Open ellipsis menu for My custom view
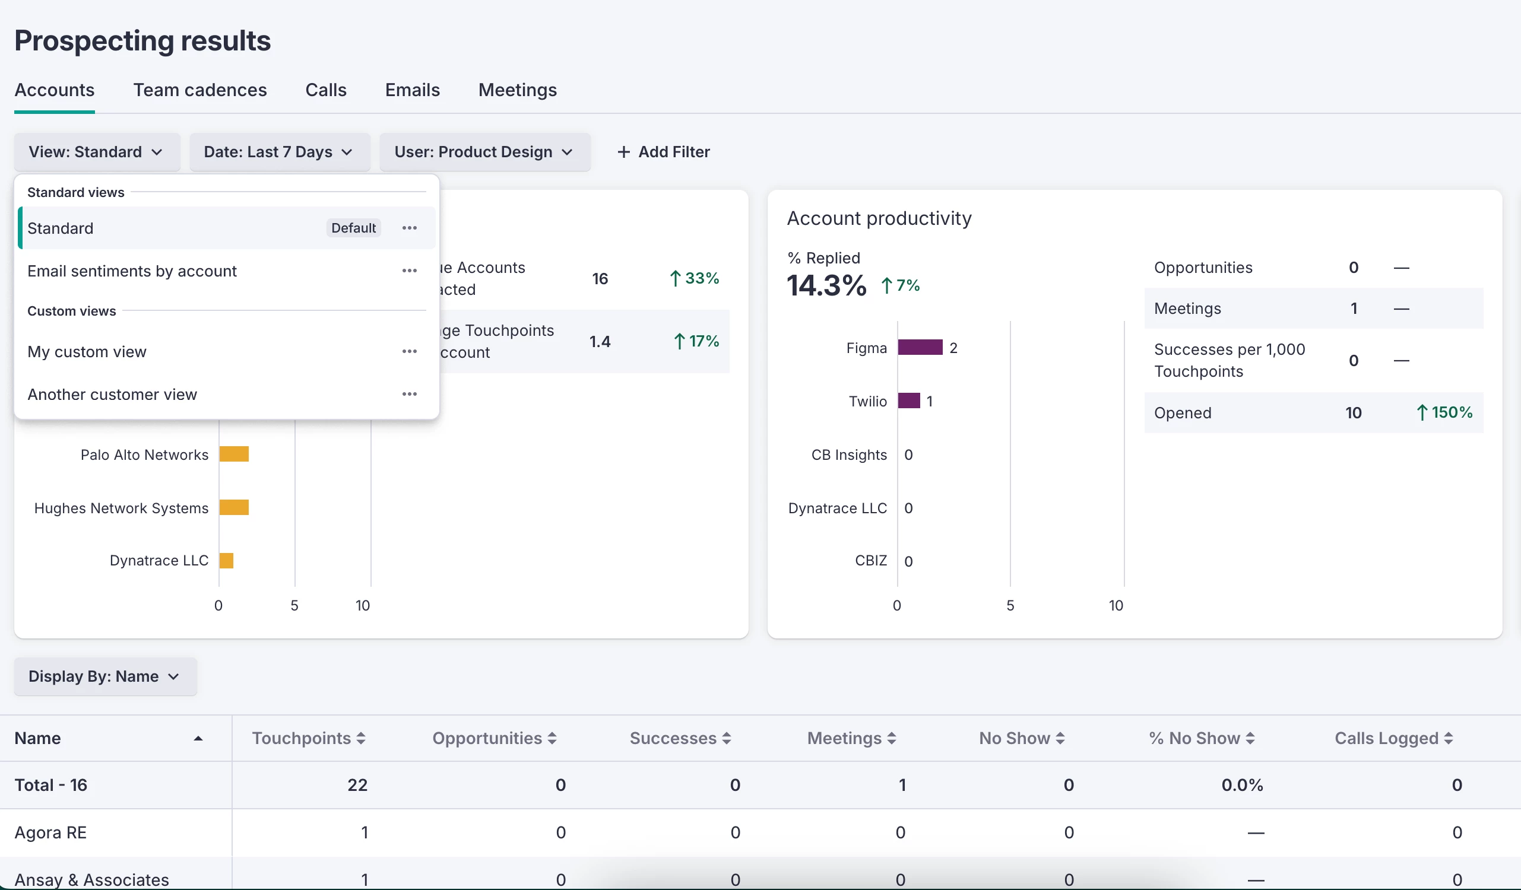Image resolution: width=1521 pixels, height=890 pixels. click(x=409, y=351)
